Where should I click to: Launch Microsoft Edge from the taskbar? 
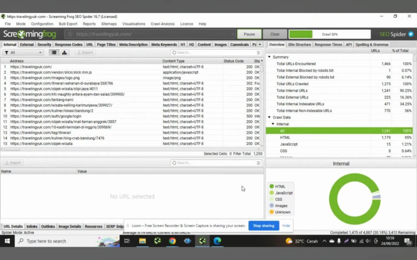[x=217, y=241]
